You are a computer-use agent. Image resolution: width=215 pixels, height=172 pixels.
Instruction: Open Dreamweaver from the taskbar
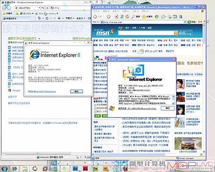pos(95,168)
